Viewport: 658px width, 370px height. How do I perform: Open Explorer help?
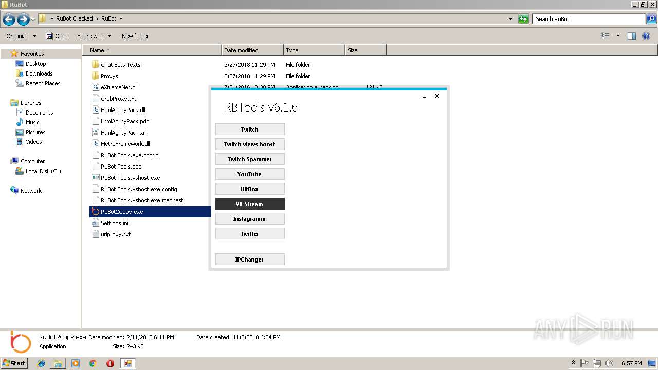(x=646, y=36)
